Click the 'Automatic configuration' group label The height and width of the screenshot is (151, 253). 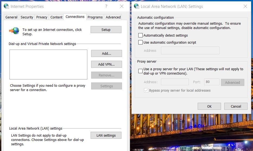[x=155, y=17]
